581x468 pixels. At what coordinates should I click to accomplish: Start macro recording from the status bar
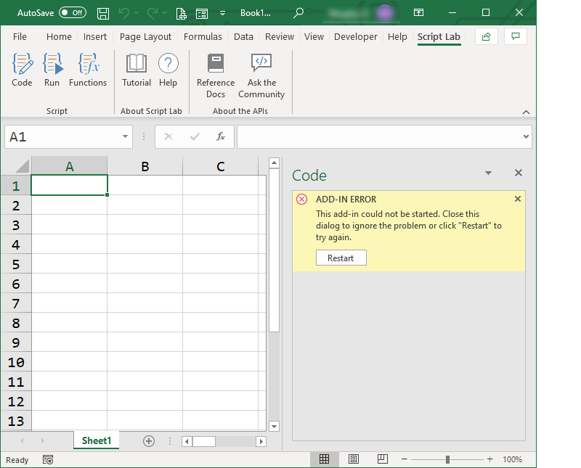[47, 459]
